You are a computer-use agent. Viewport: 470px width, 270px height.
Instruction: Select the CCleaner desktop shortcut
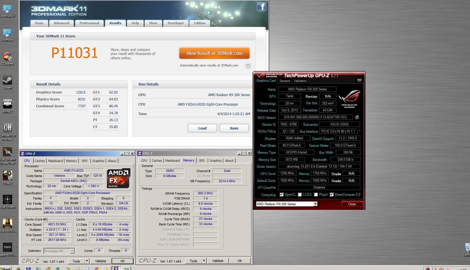coord(7,58)
